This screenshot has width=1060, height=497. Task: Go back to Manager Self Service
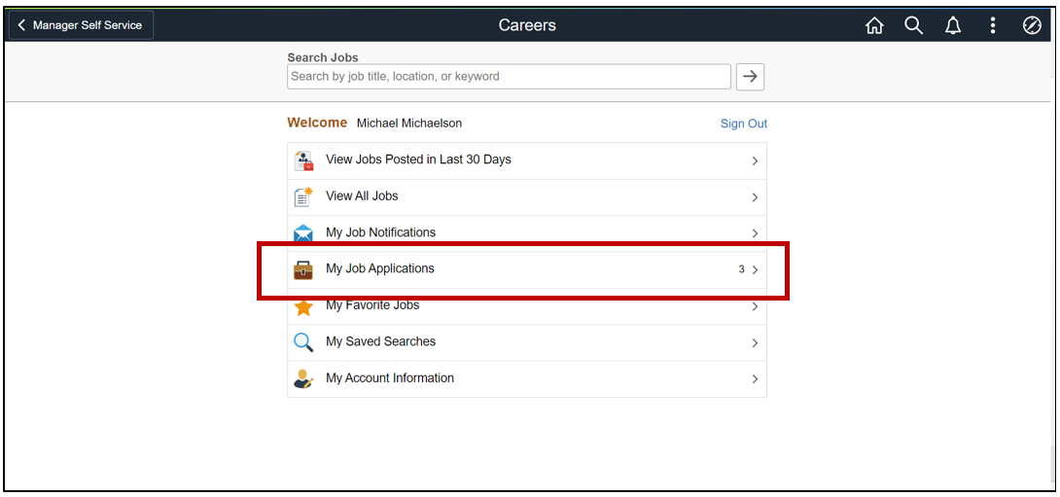point(81,25)
